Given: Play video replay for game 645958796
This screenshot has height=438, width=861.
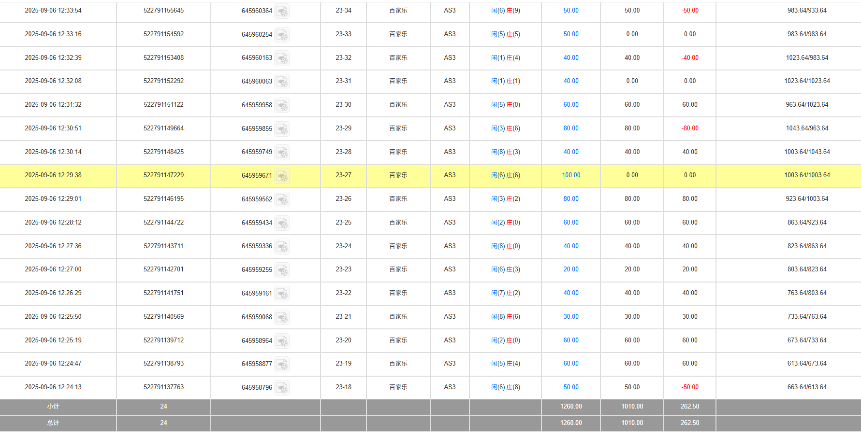Looking at the screenshot, I should coord(282,388).
